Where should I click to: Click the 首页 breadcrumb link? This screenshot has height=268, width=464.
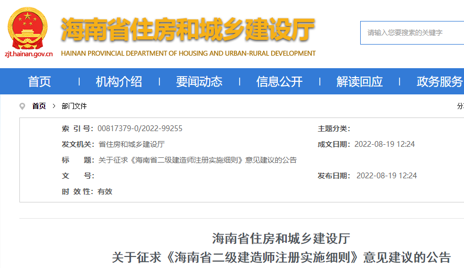pyautogui.click(x=39, y=106)
